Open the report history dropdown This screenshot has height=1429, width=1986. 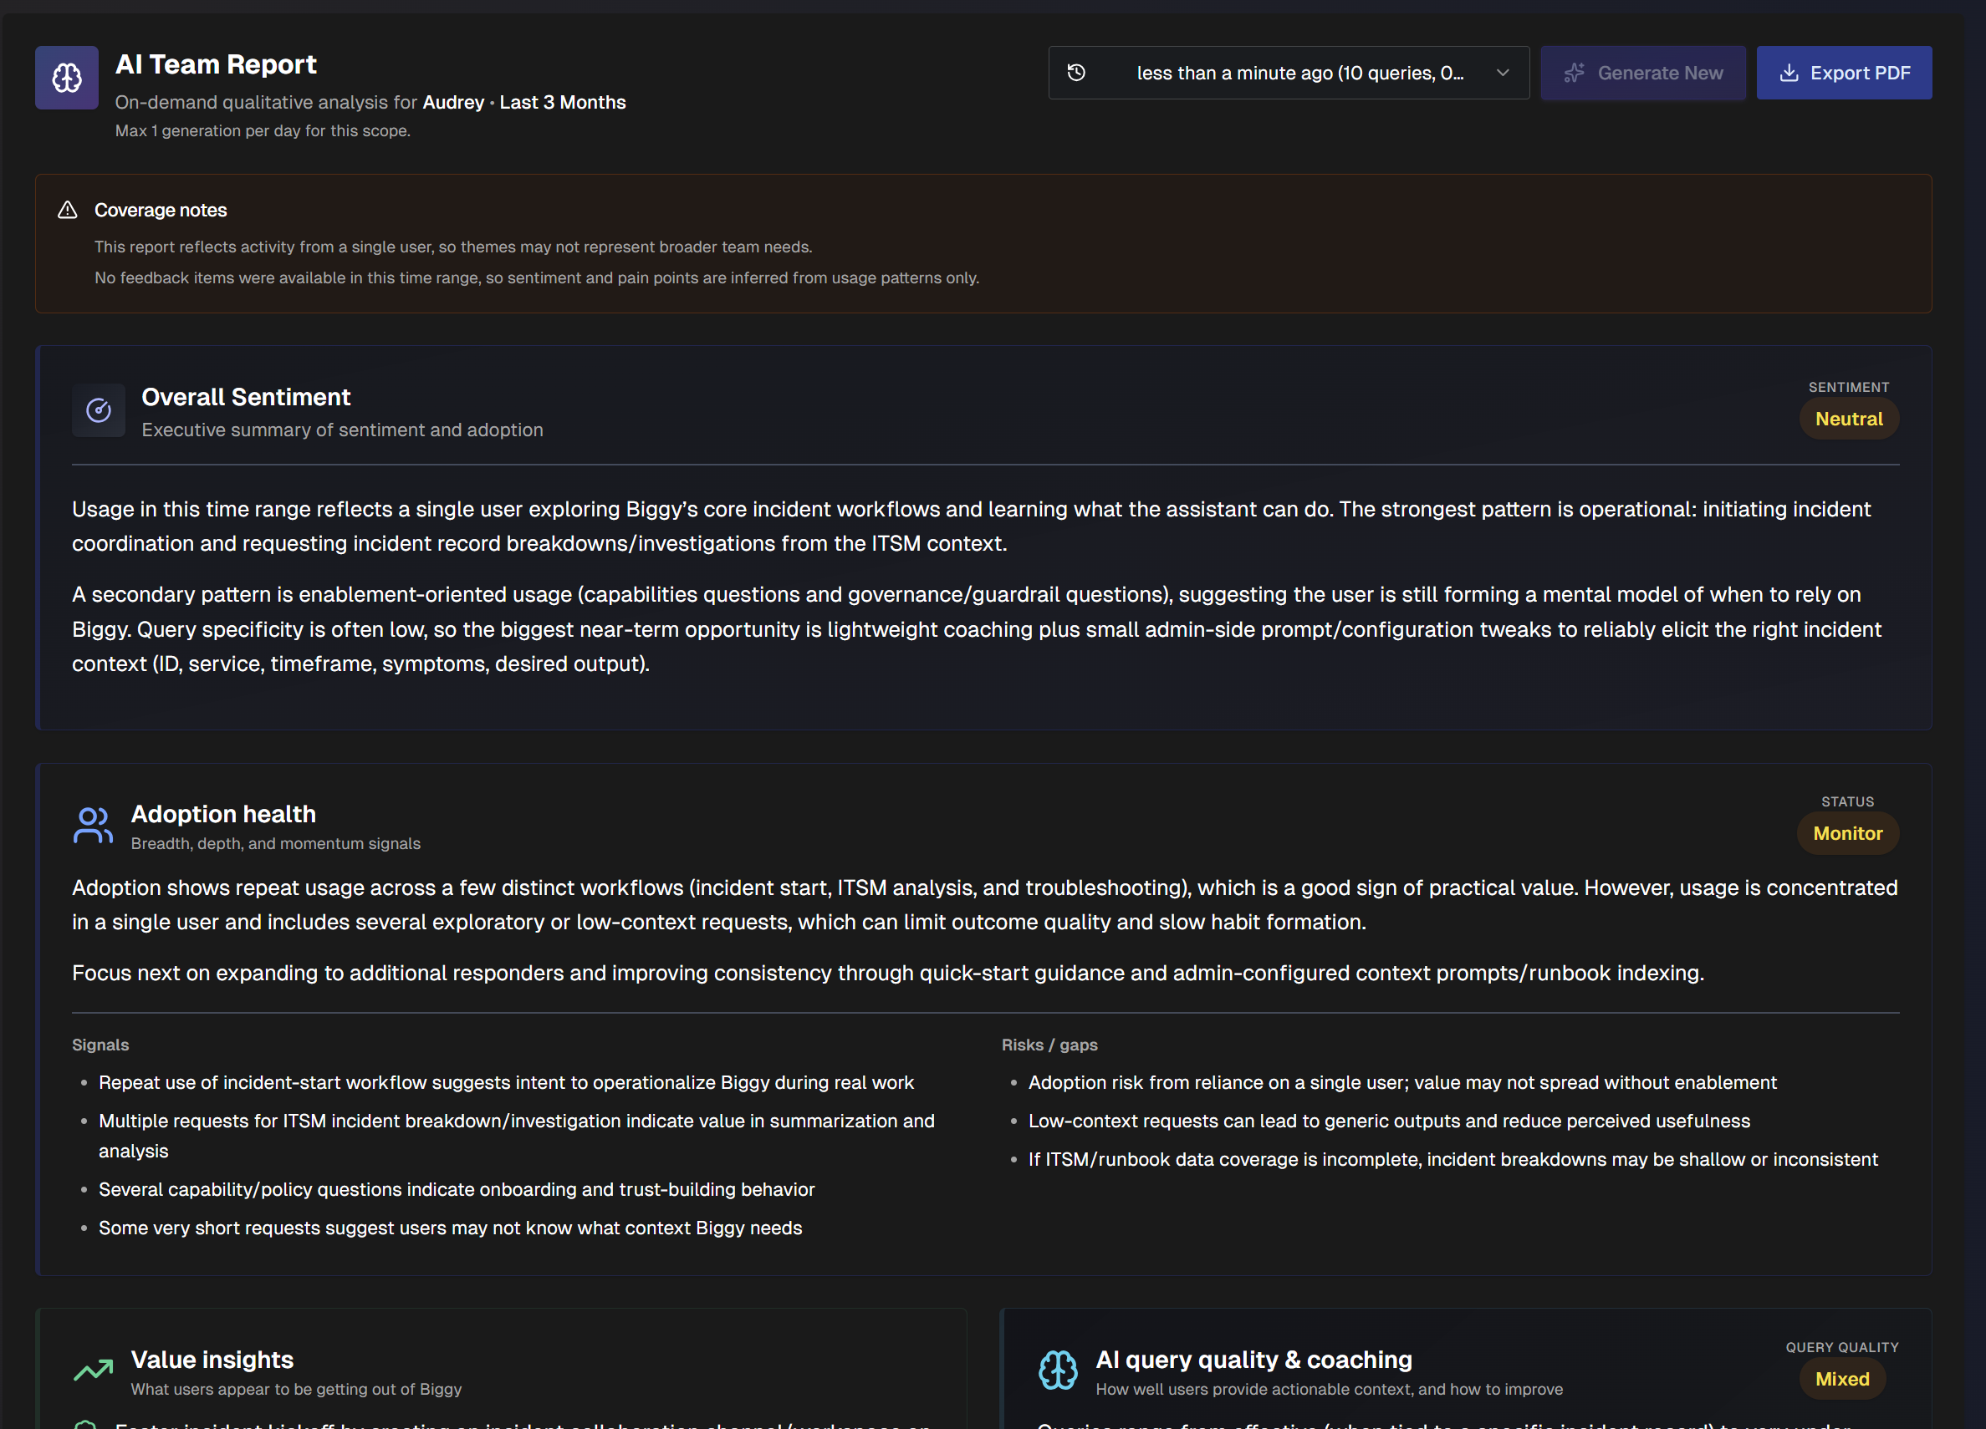tap(1287, 73)
